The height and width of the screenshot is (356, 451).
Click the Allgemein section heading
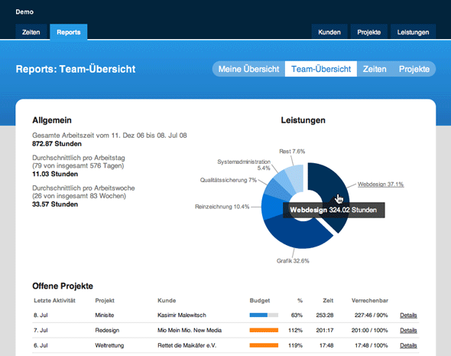[x=52, y=120]
